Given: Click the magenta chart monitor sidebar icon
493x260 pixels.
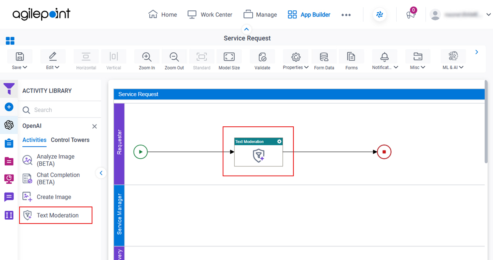Looking at the screenshot, I should click(9, 179).
